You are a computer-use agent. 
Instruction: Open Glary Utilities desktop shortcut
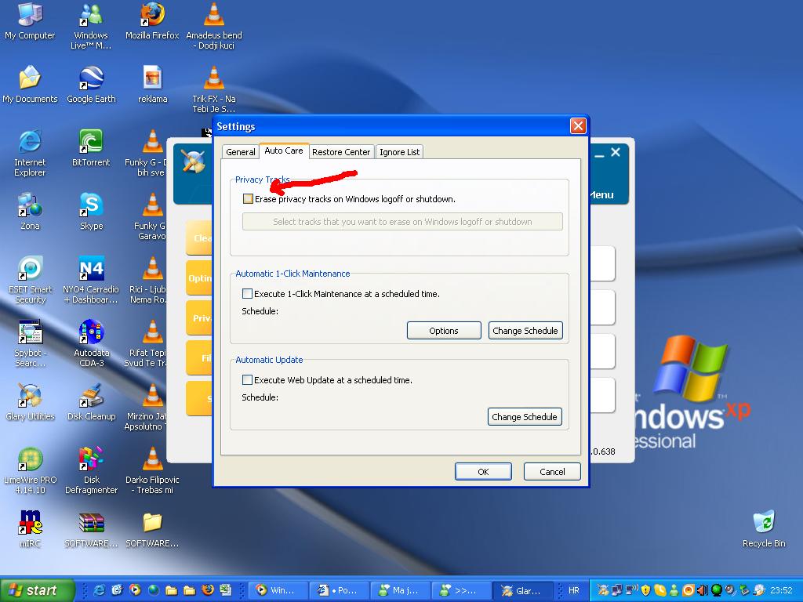click(30, 397)
